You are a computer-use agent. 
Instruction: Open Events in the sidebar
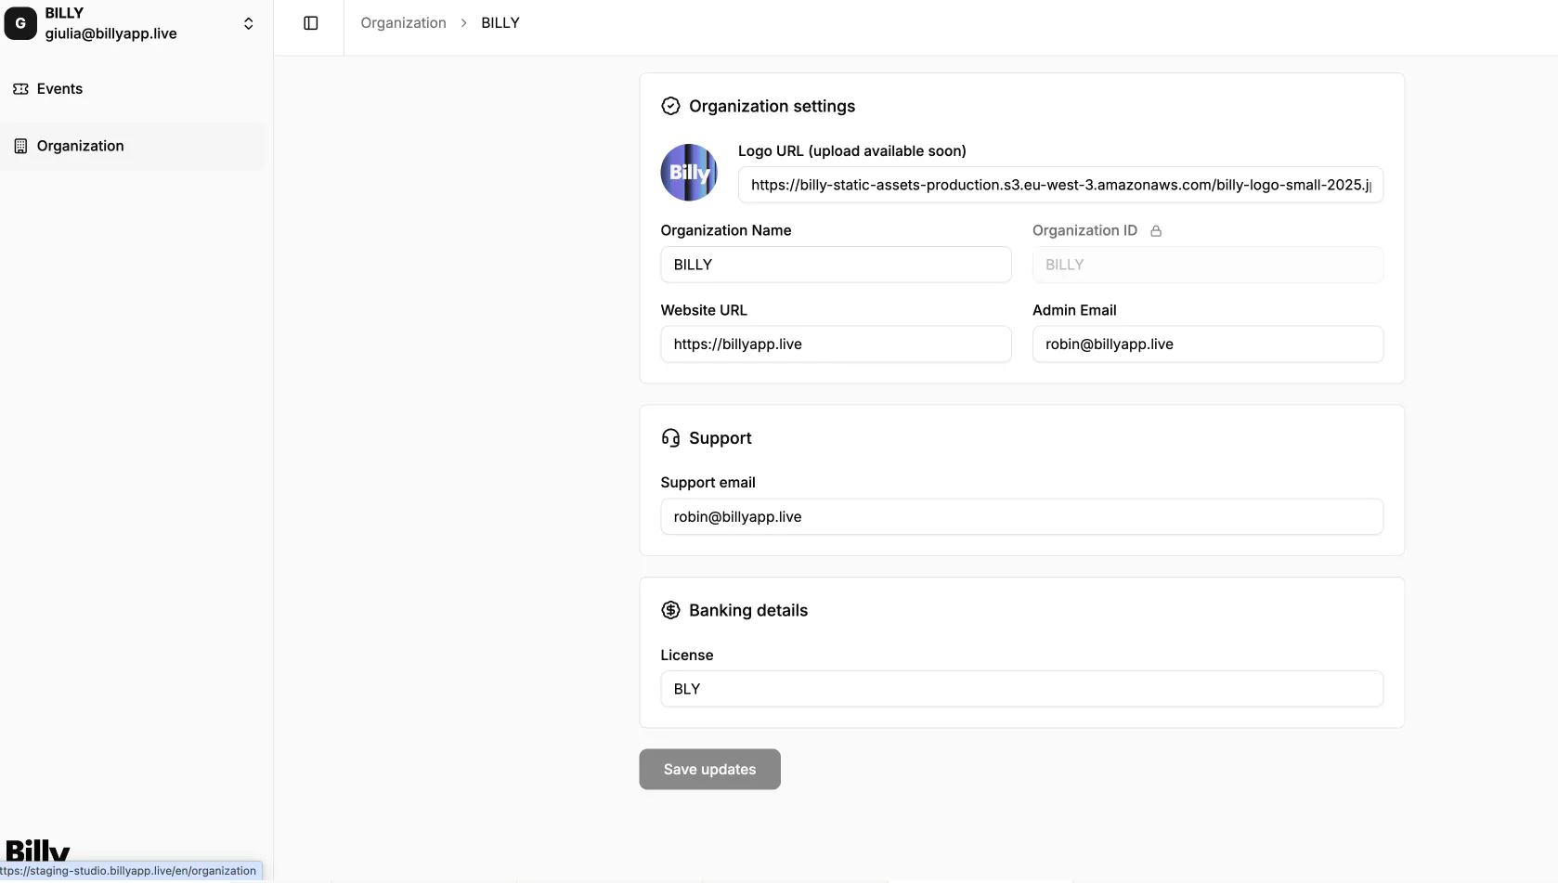click(x=133, y=89)
